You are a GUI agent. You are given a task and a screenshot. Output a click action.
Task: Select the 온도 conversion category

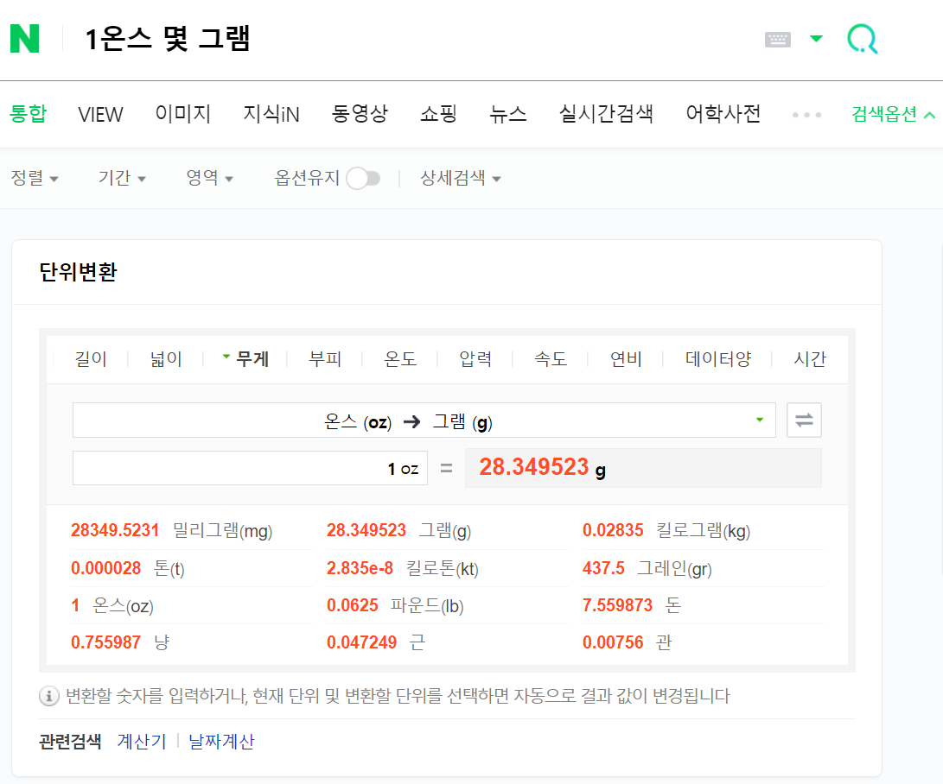coord(400,359)
